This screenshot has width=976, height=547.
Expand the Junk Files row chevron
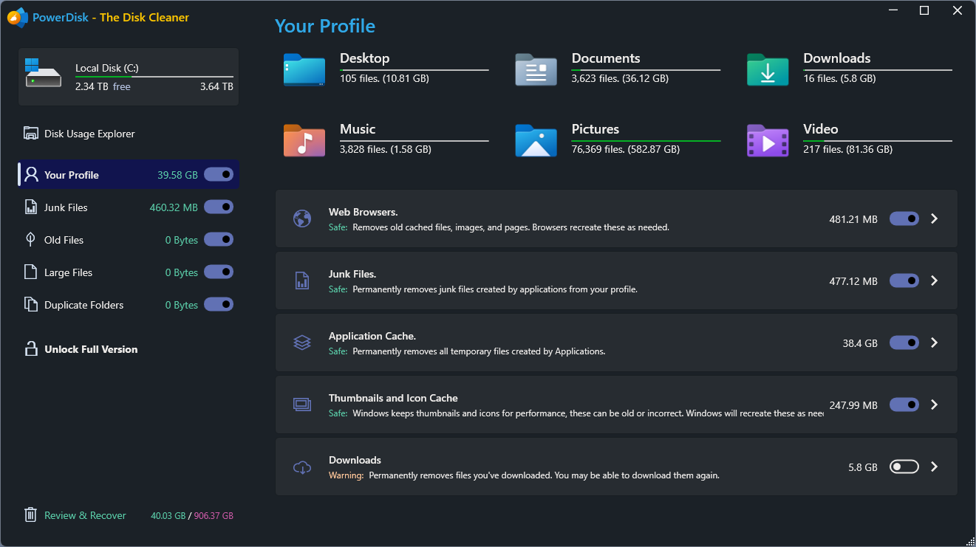click(935, 281)
